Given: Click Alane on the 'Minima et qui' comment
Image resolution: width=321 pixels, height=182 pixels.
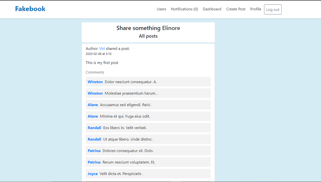Looking at the screenshot, I should click(93, 116).
